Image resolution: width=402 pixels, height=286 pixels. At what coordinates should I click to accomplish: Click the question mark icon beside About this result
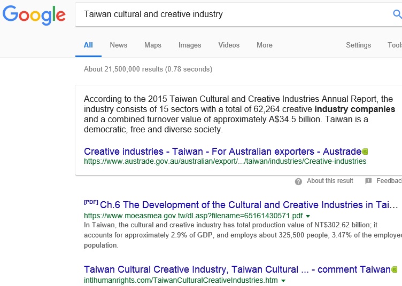[298, 181]
